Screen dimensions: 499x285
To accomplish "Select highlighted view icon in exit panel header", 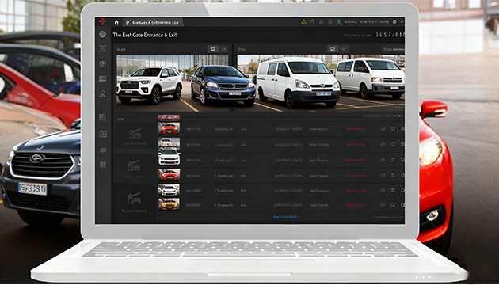I will [x=333, y=49].
